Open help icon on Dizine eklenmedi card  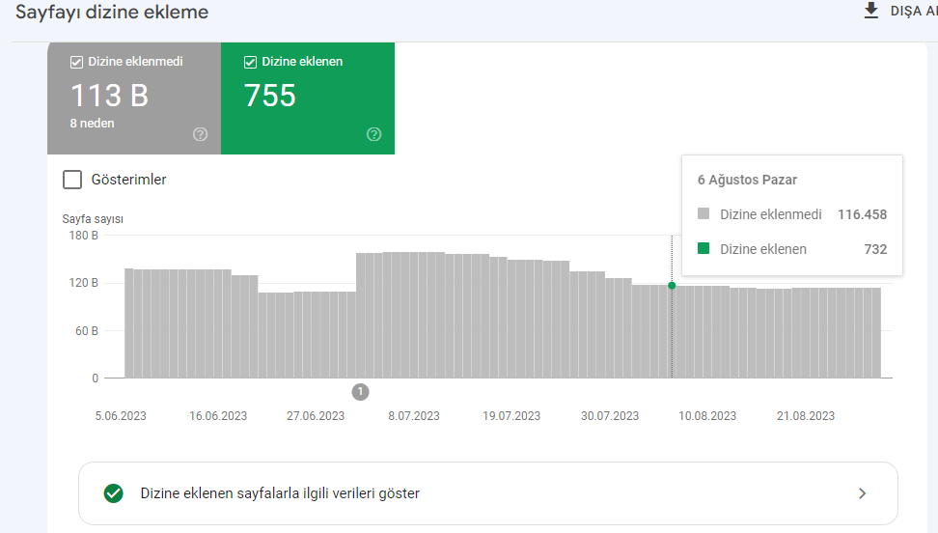click(201, 134)
